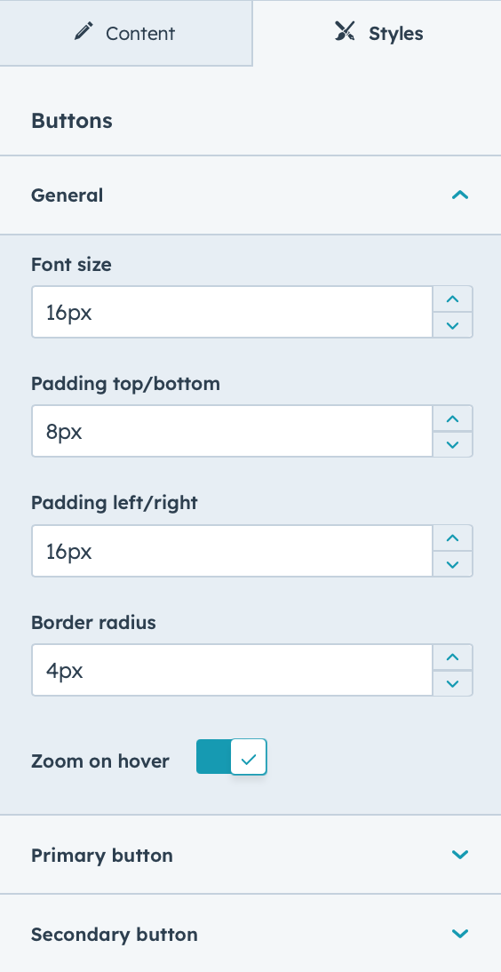The width and height of the screenshot is (501, 972).
Task: Click the Padding left/right input field
Action: coord(232,551)
